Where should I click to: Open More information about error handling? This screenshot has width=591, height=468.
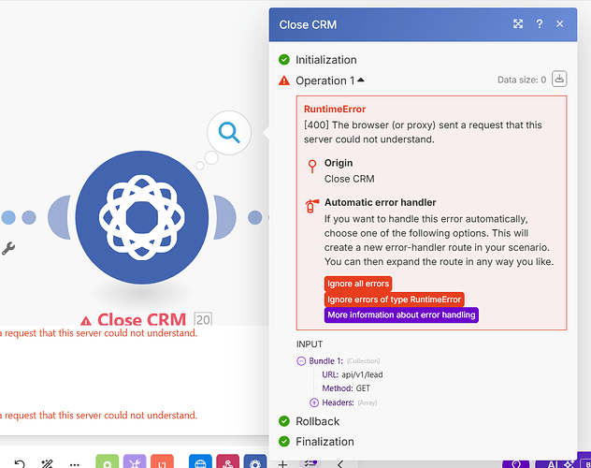(401, 314)
